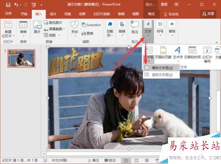Insert 幻灯片编号 slide number
This screenshot has width=221, height=164.
tap(207, 55)
